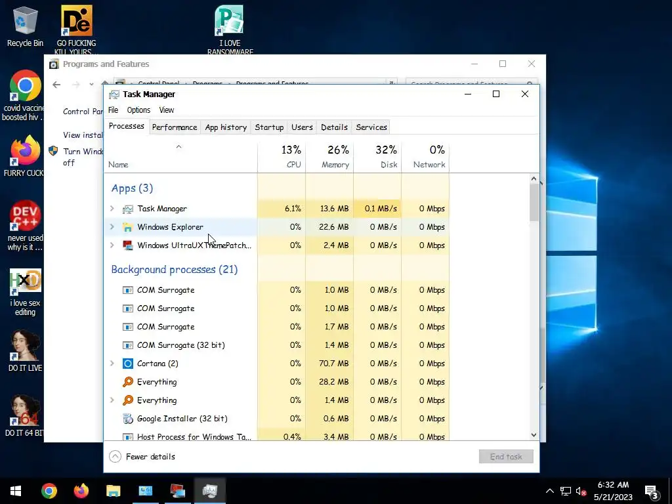The image size is (672, 504).
Task: Click Task Manager app icon in process list
Action: [x=128, y=209]
